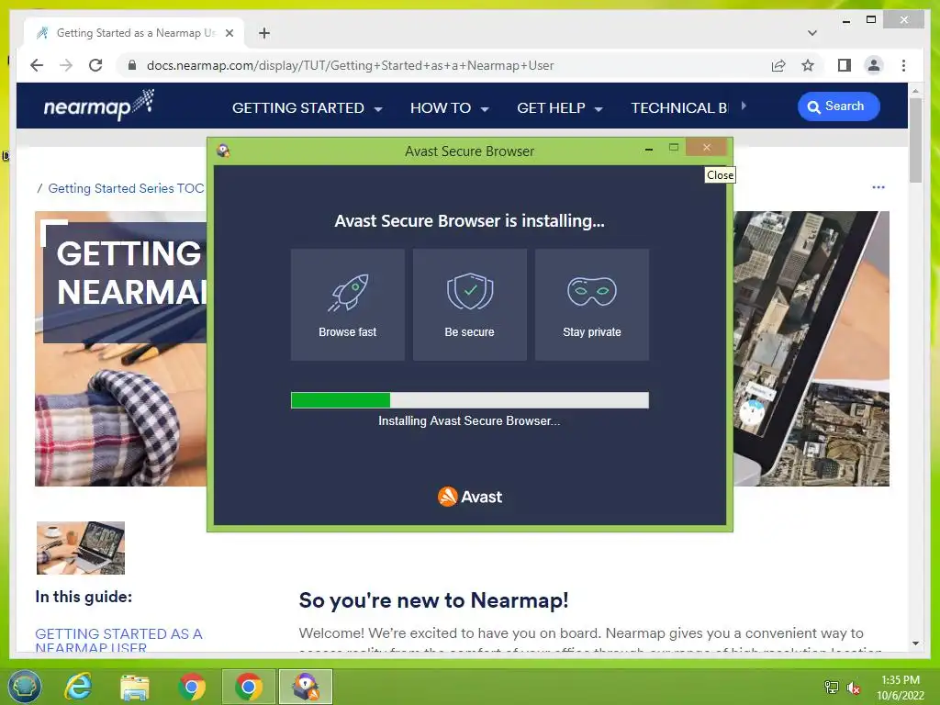
Task: Expand the GET HELP menu
Action: pos(559,108)
